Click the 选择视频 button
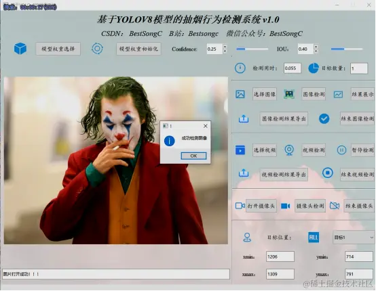This screenshot has height=291, width=376. coord(265,150)
